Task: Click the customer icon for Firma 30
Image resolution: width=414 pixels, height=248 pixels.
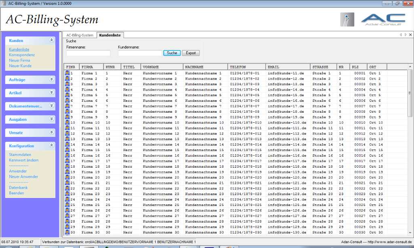Action: 68,232
